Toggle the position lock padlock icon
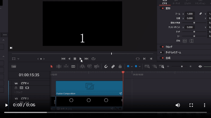The height and width of the screenshot is (118, 211). (120, 66)
